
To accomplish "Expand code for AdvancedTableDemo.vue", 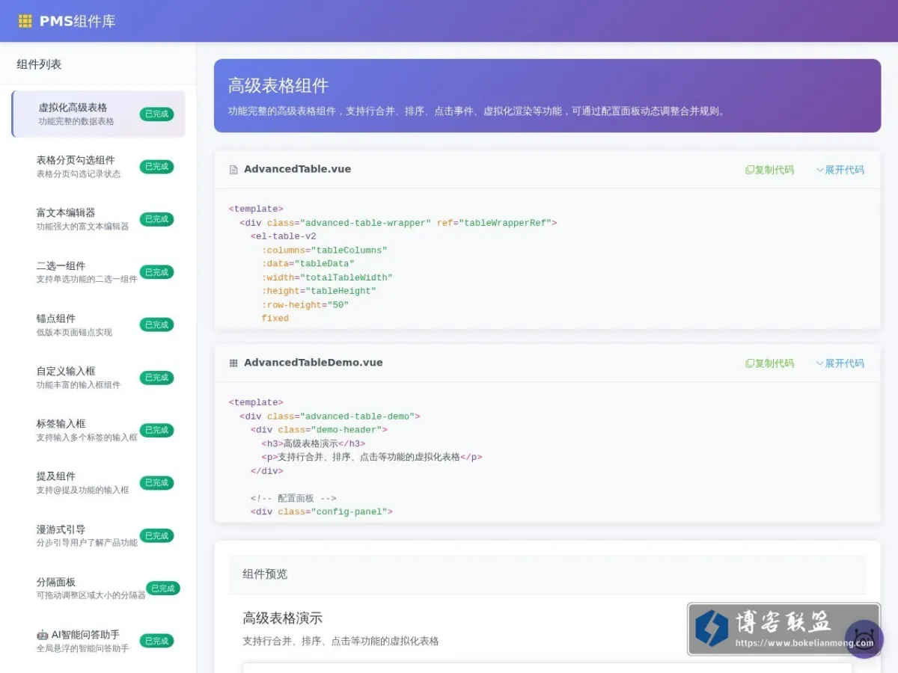I will coord(840,363).
